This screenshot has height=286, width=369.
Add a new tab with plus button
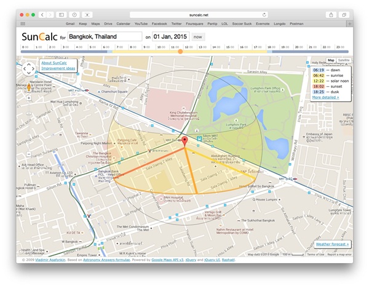349,24
